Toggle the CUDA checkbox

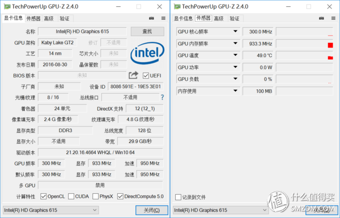coord(71,197)
